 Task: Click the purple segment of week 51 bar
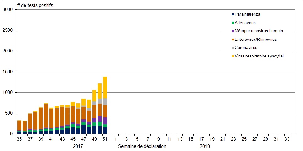105,121
